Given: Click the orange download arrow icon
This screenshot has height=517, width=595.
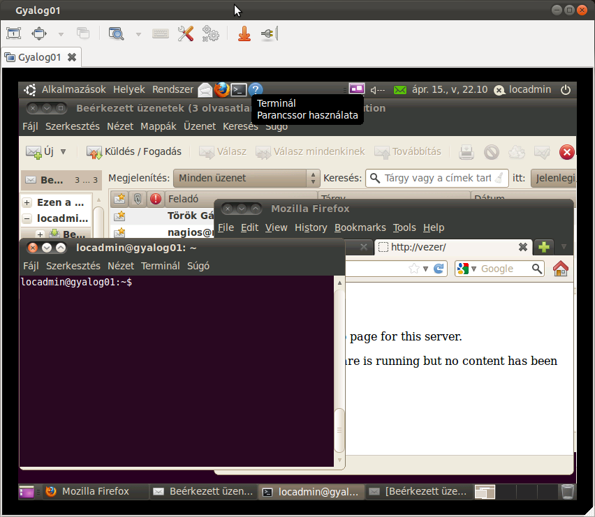Looking at the screenshot, I should pyautogui.click(x=244, y=33).
